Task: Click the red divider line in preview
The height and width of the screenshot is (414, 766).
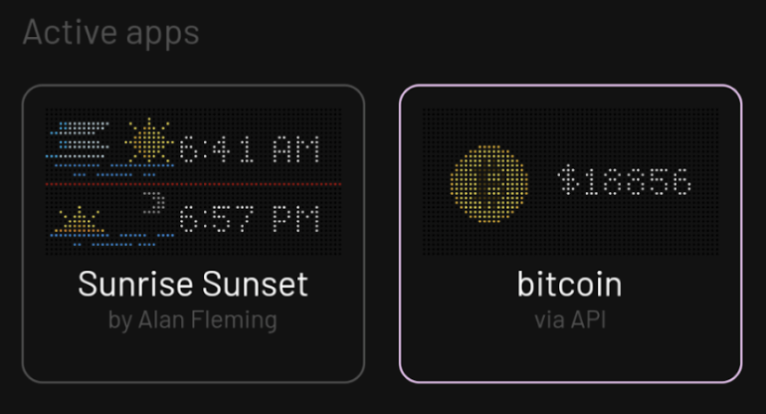Action: tap(193, 184)
